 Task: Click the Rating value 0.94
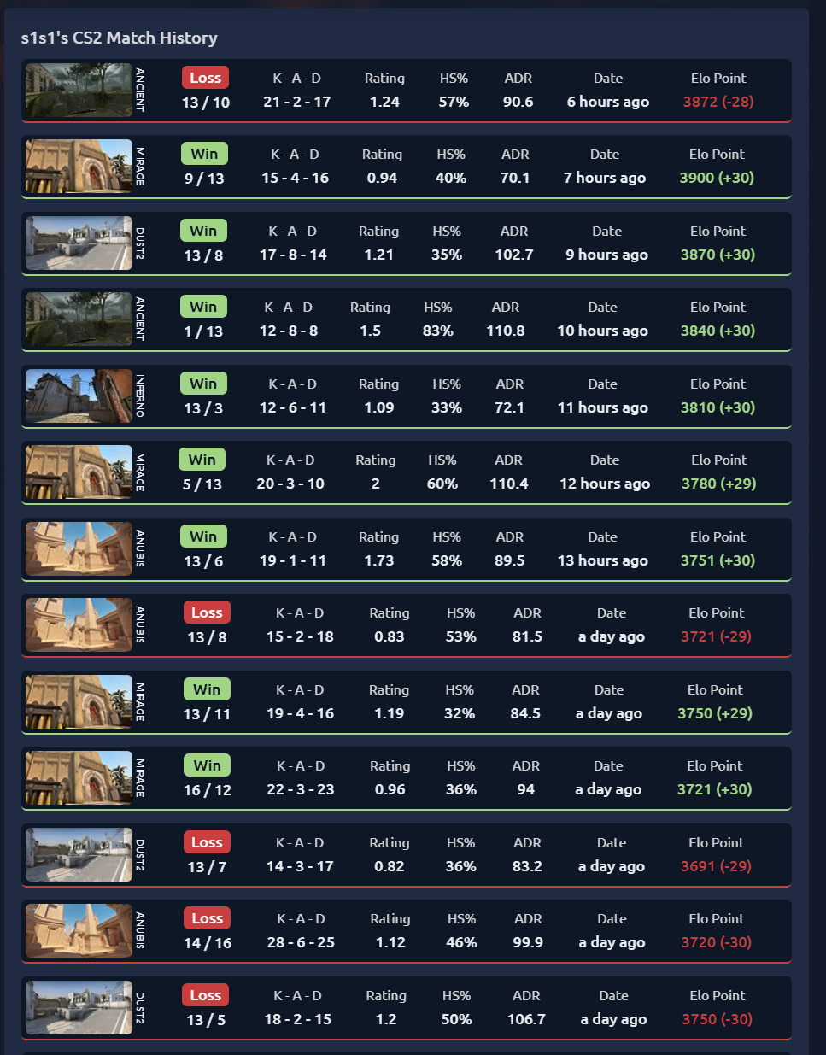382,178
